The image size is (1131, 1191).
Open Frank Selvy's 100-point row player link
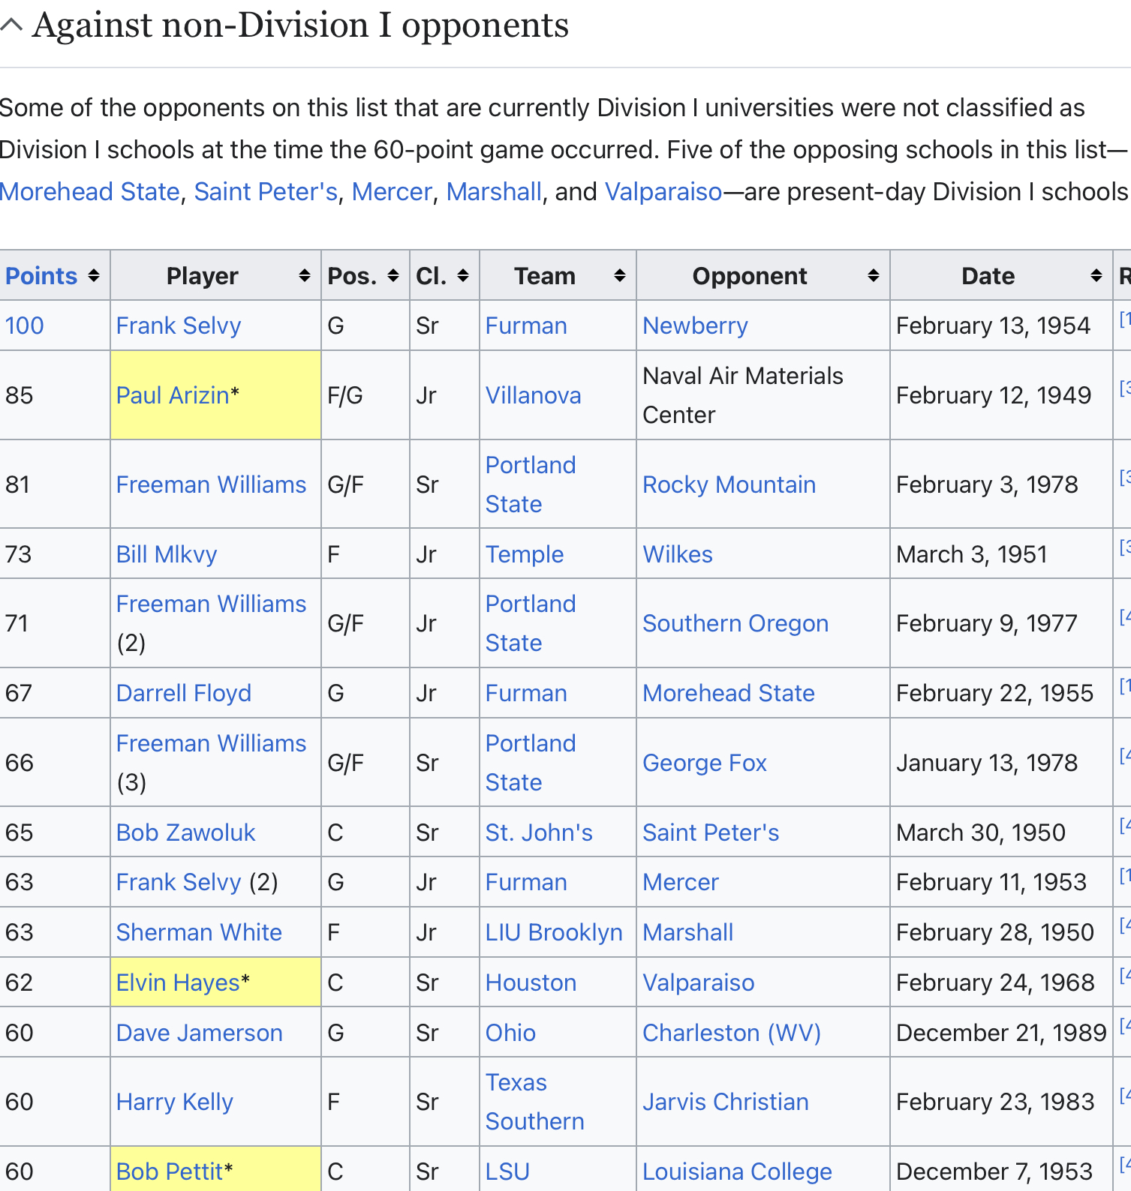click(x=179, y=325)
